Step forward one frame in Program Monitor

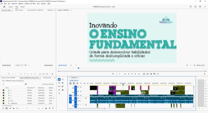tap(135, 74)
